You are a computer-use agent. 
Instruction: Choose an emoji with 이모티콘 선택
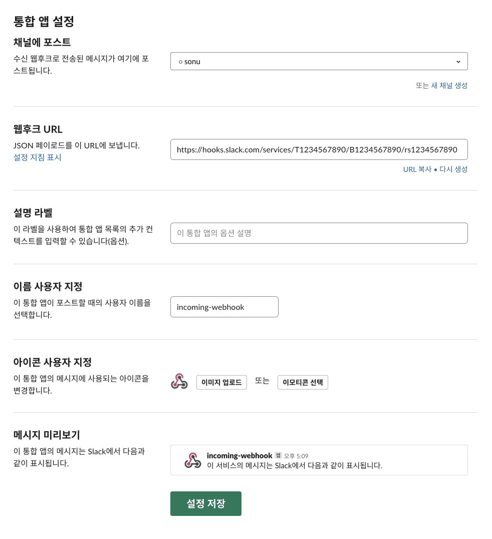point(303,382)
